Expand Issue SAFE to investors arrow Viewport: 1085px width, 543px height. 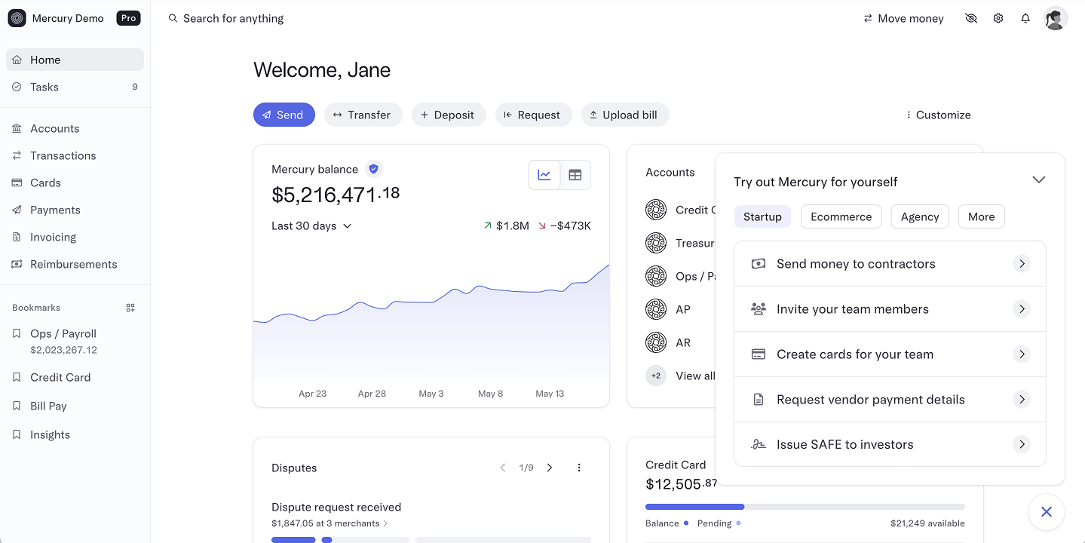[1022, 445]
